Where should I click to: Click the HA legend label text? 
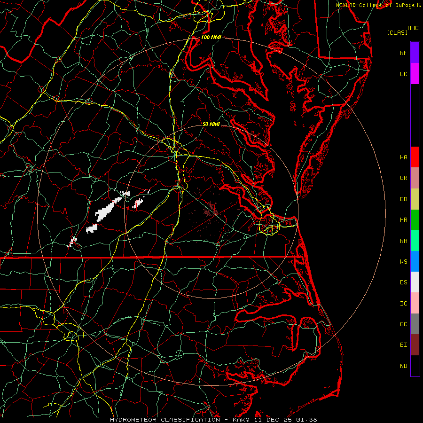[x=403, y=157]
